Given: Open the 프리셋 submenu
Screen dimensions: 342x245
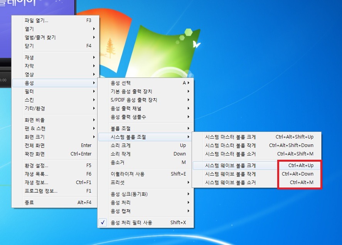Looking at the screenshot, I should [145, 182].
